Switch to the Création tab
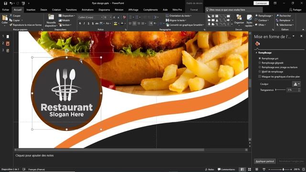The height and width of the screenshot is (172, 306). coord(56,10)
